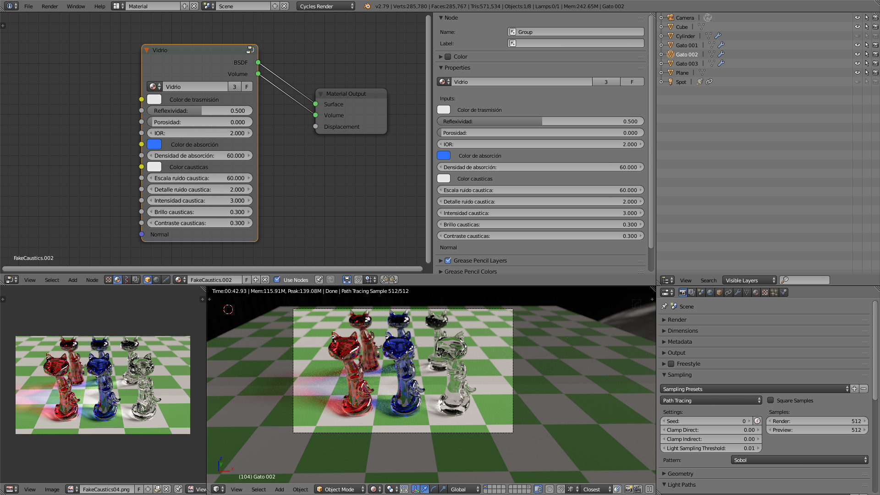Image resolution: width=880 pixels, height=495 pixels.
Task: Toggle Freestyle checkbox
Action: (x=671, y=363)
